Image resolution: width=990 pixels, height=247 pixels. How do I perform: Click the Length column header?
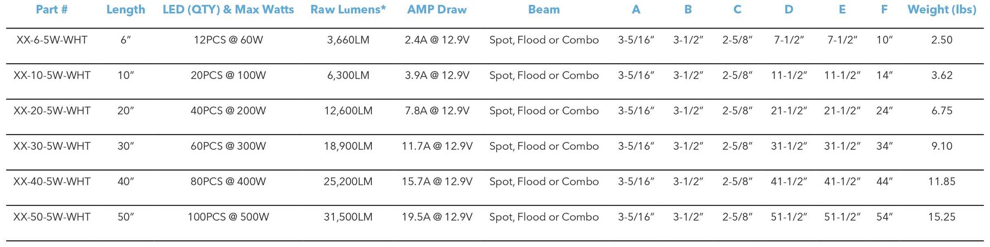[x=125, y=10]
